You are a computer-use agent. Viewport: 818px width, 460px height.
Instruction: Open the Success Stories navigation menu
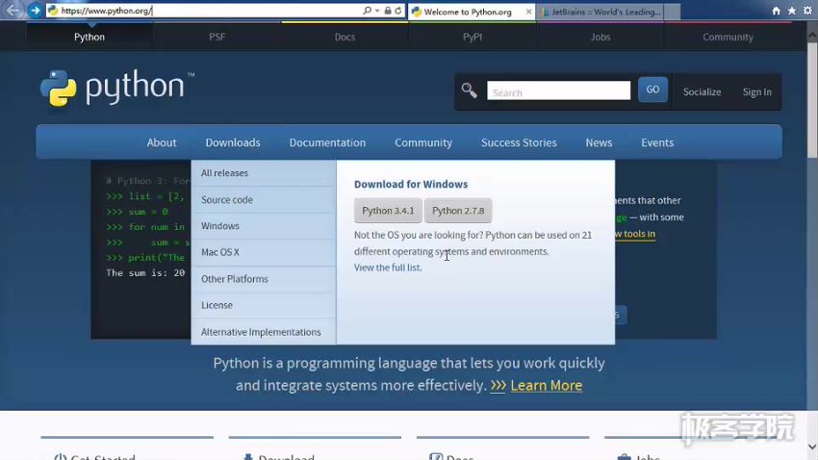(519, 142)
